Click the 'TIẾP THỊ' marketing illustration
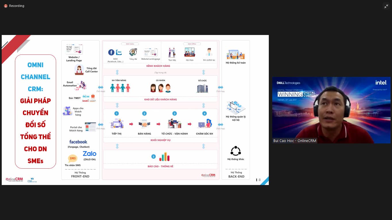The height and width of the screenshot is (220, 392). click(x=117, y=124)
